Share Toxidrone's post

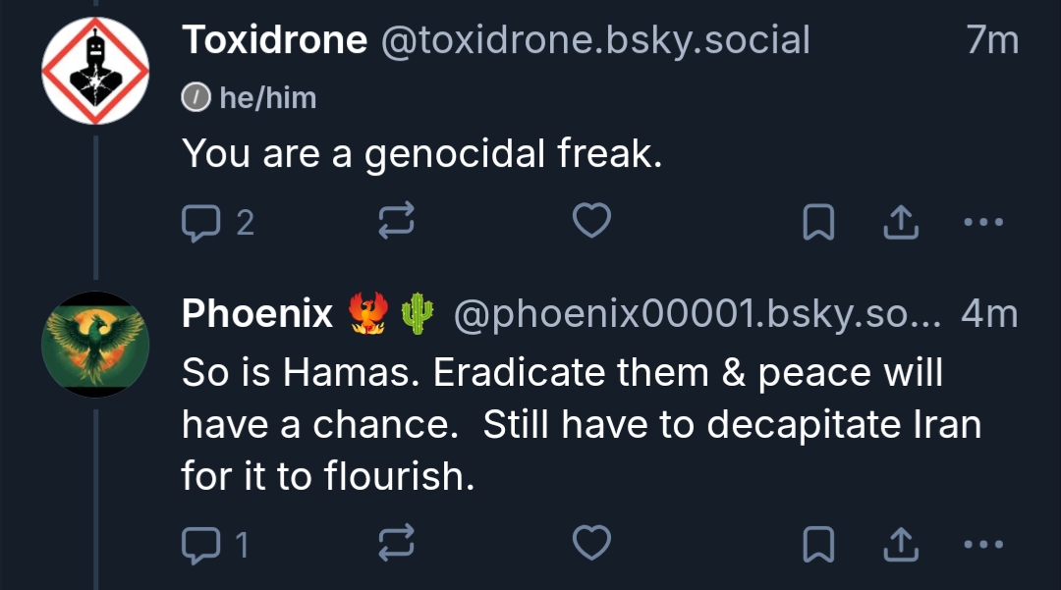tap(899, 224)
